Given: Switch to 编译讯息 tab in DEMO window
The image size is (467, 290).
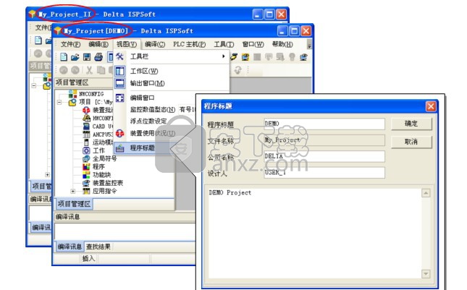Looking at the screenshot, I should point(70,247).
